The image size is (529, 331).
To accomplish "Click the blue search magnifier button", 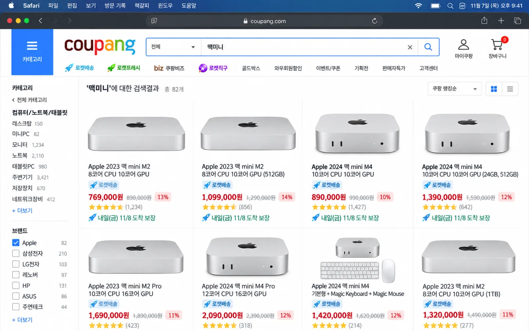I will [428, 47].
